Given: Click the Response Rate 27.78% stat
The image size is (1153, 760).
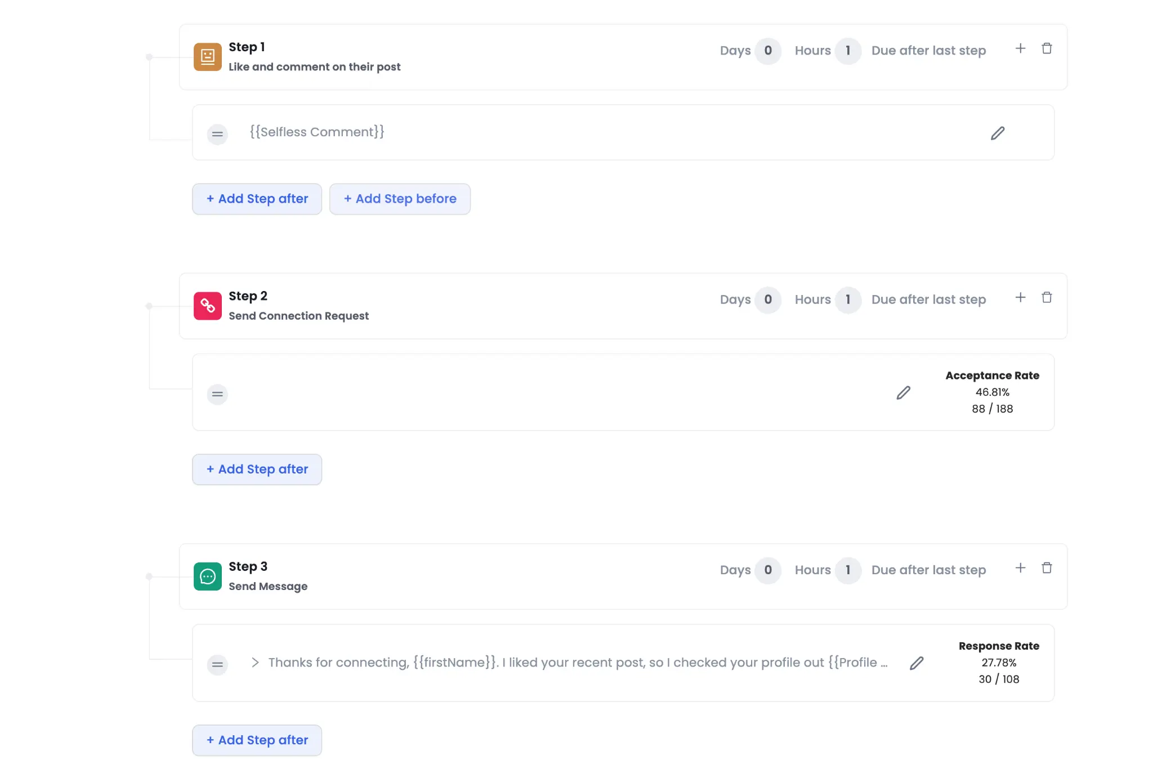Looking at the screenshot, I should pos(999,663).
